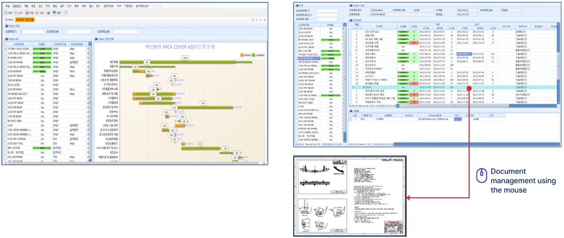Click the 프로젝트코드(*) search field in right window
This screenshot has width=564, height=238.
point(327,15)
